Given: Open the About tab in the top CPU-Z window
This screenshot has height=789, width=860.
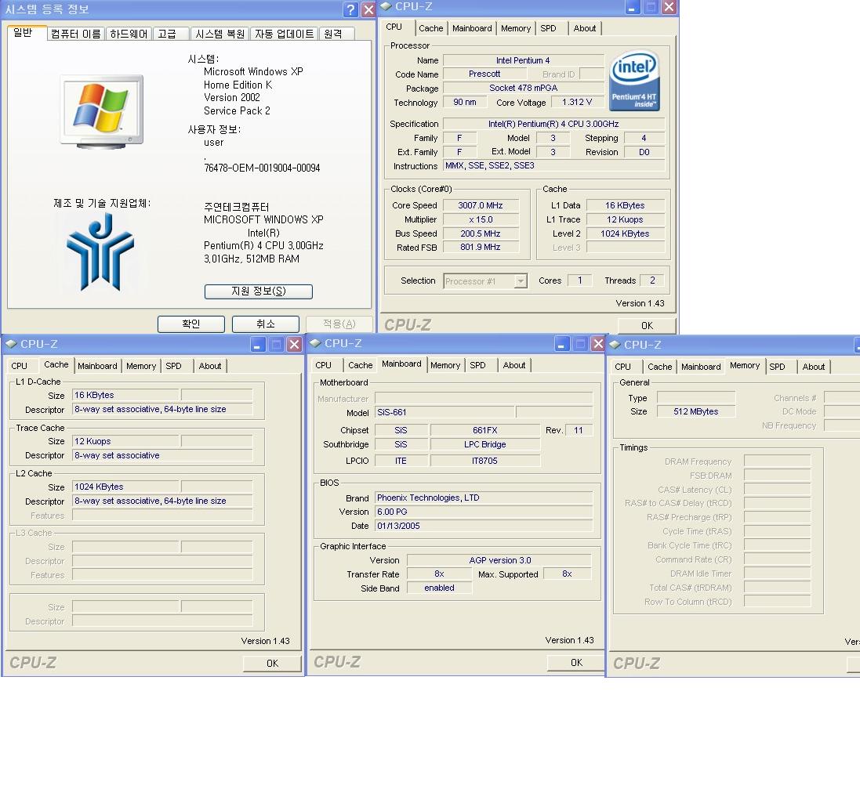Looking at the screenshot, I should pos(585,28).
